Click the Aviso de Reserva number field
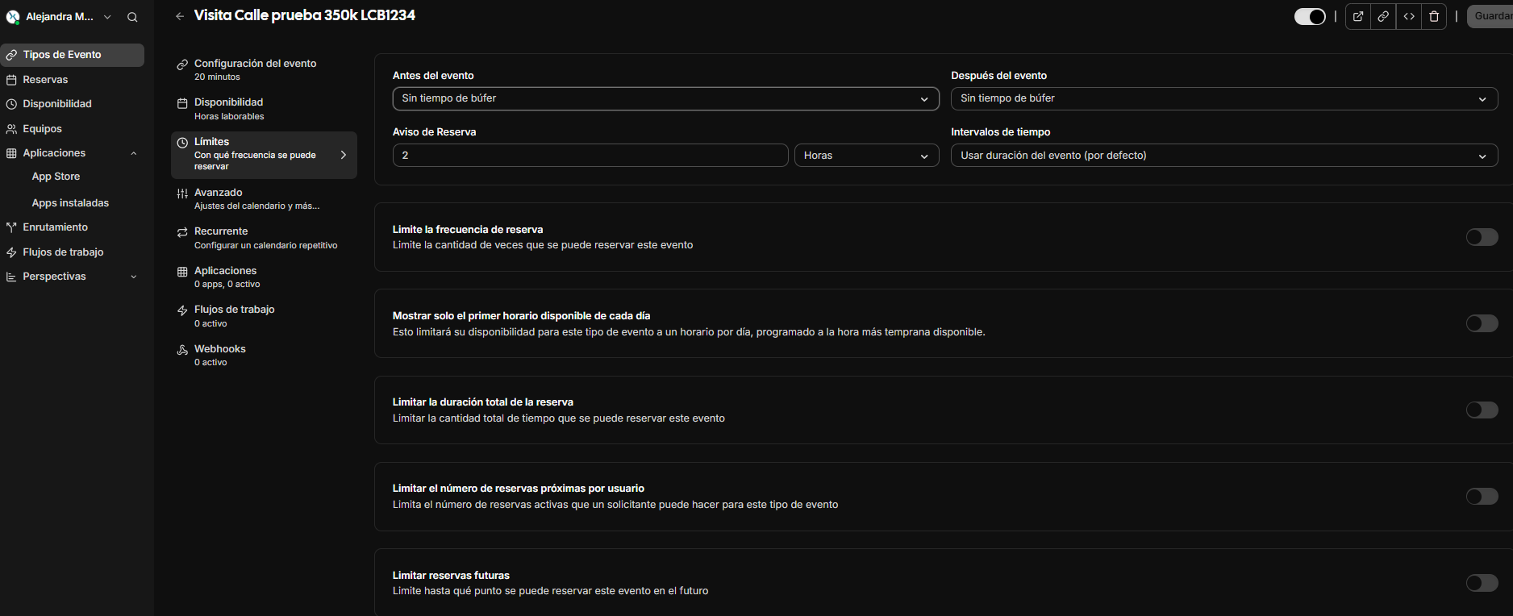Screen dimensions: 1513x616 pyautogui.click(x=590, y=156)
